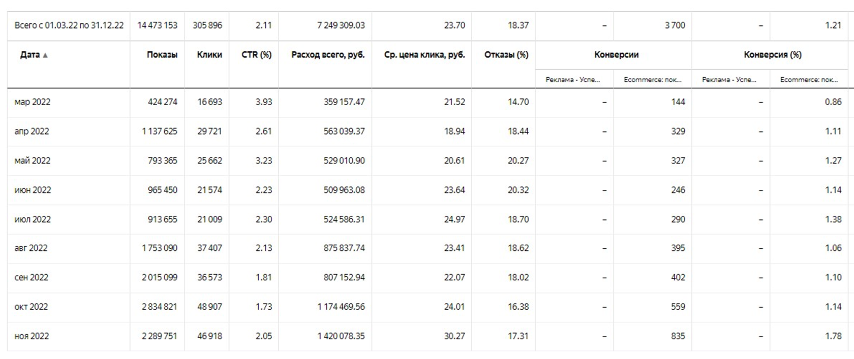Select the total spend value 7 249 309.03
The width and height of the screenshot is (854, 359).
tap(341, 25)
